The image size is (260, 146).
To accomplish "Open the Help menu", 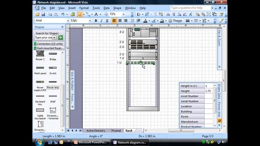I will tap(143, 8).
